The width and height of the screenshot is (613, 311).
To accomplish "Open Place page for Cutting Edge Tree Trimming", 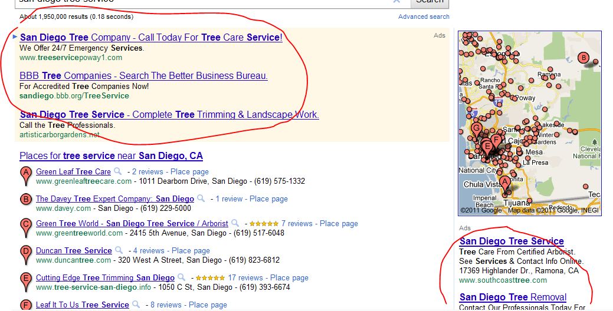I will (x=289, y=278).
